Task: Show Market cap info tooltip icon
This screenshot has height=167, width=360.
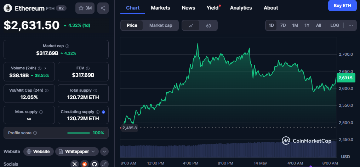Action: [x=67, y=46]
